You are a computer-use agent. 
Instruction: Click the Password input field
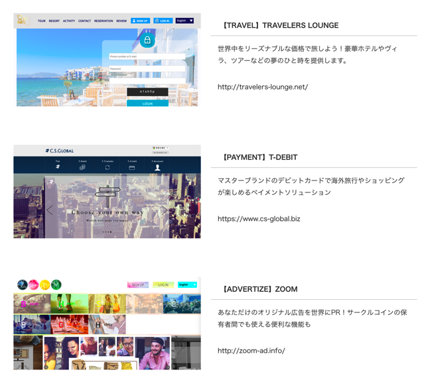click(147, 68)
